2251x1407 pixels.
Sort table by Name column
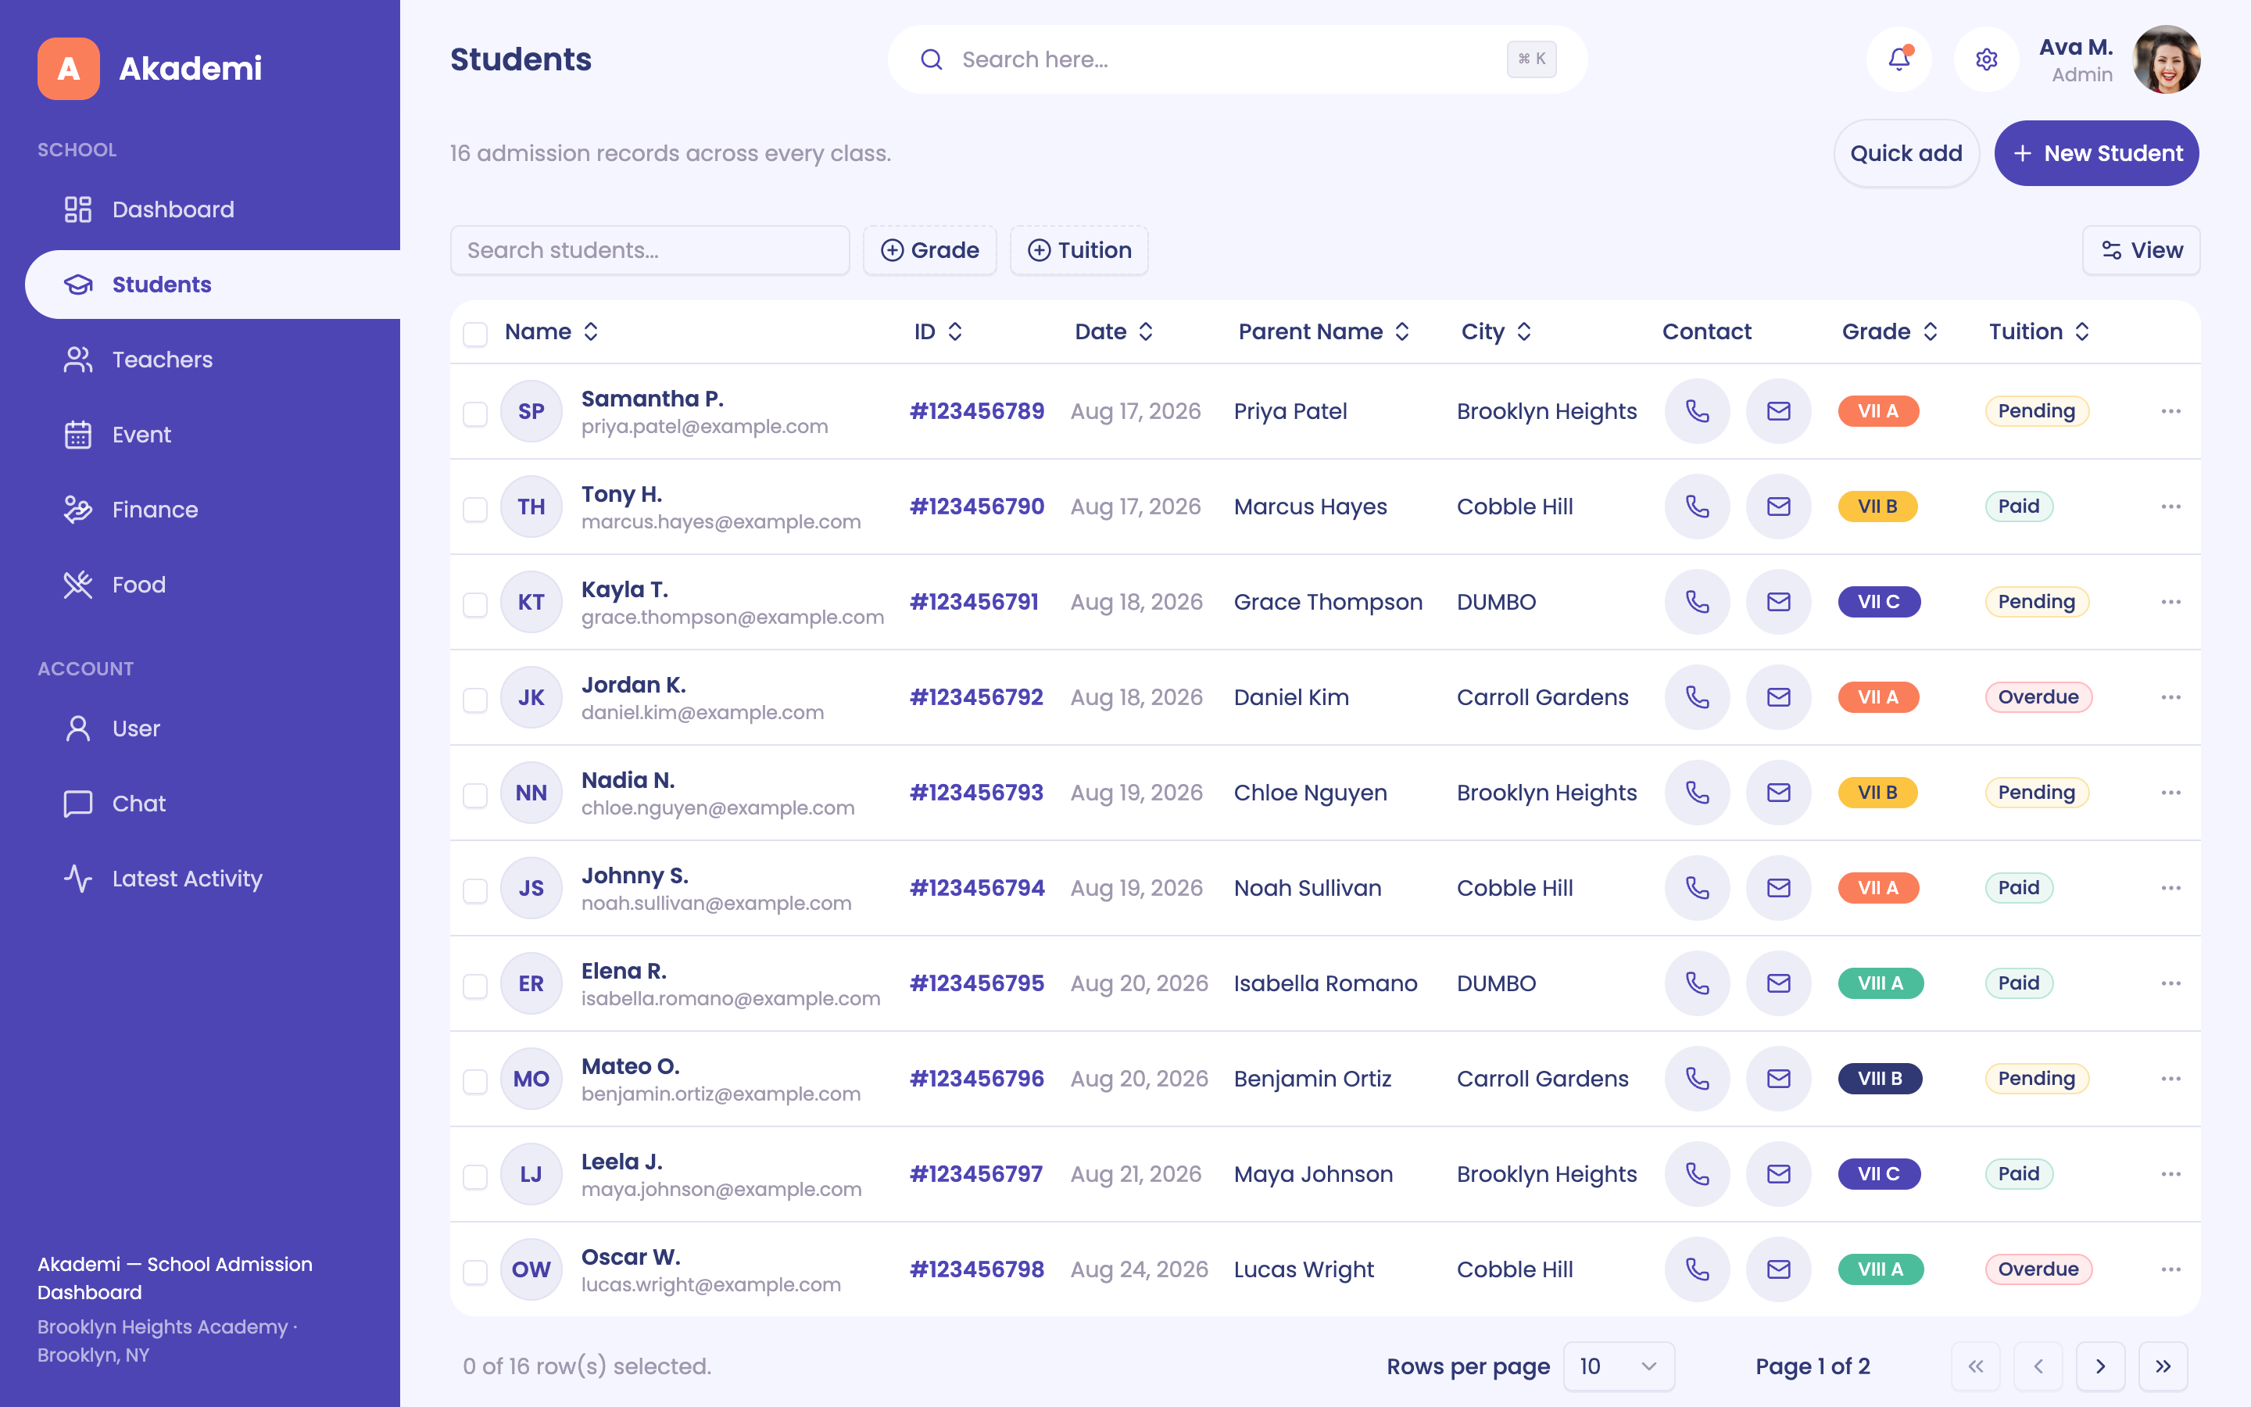552,331
